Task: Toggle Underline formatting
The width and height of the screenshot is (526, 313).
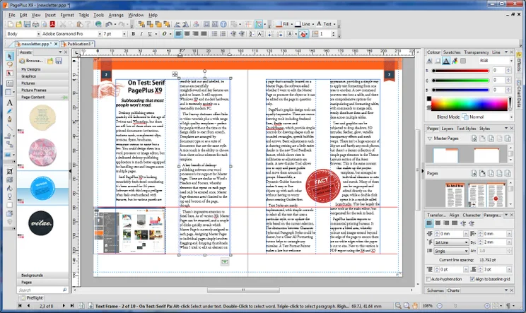Action: (x=150, y=34)
